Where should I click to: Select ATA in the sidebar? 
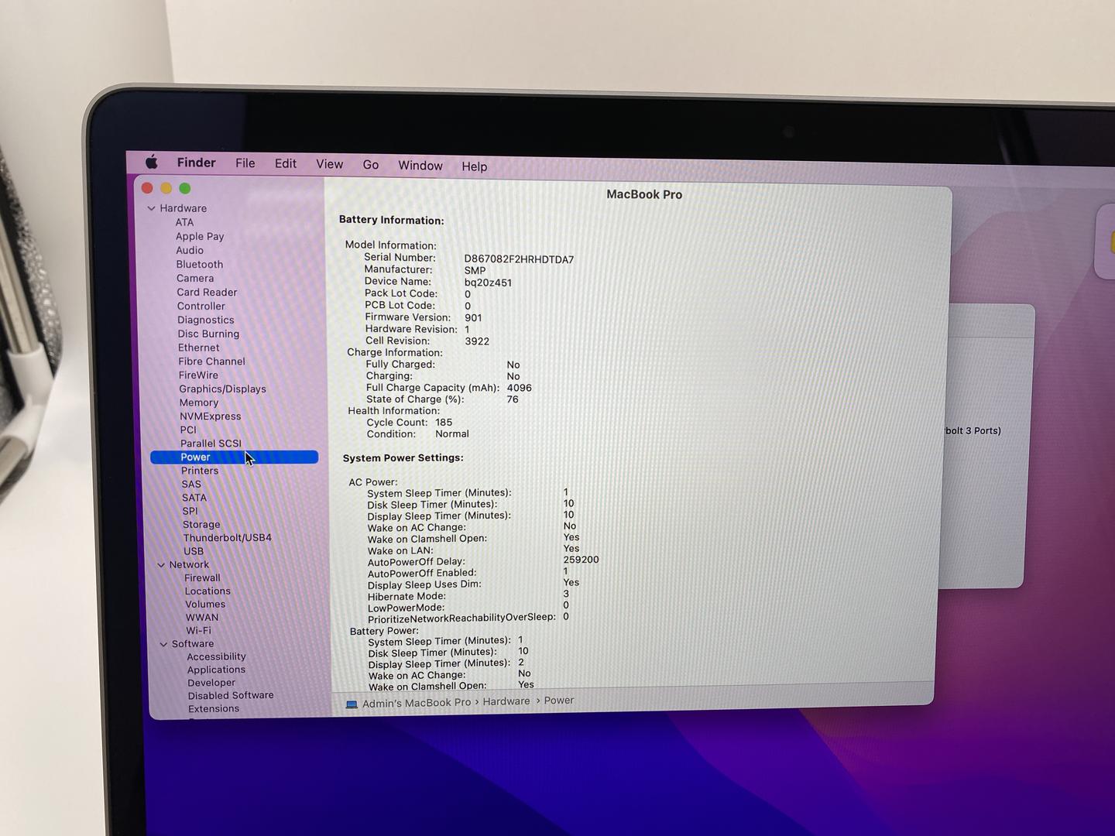coord(184,222)
